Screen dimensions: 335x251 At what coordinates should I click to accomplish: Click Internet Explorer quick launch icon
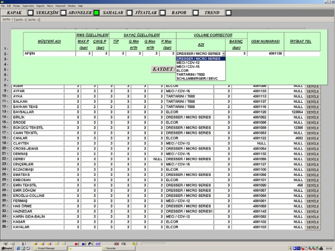[18, 249]
